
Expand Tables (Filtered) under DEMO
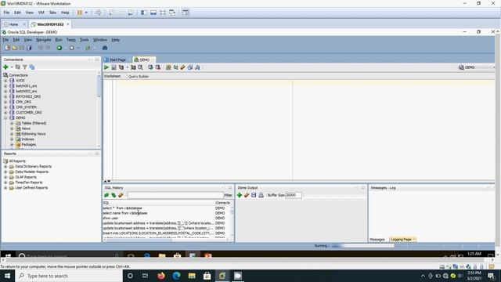click(x=12, y=123)
